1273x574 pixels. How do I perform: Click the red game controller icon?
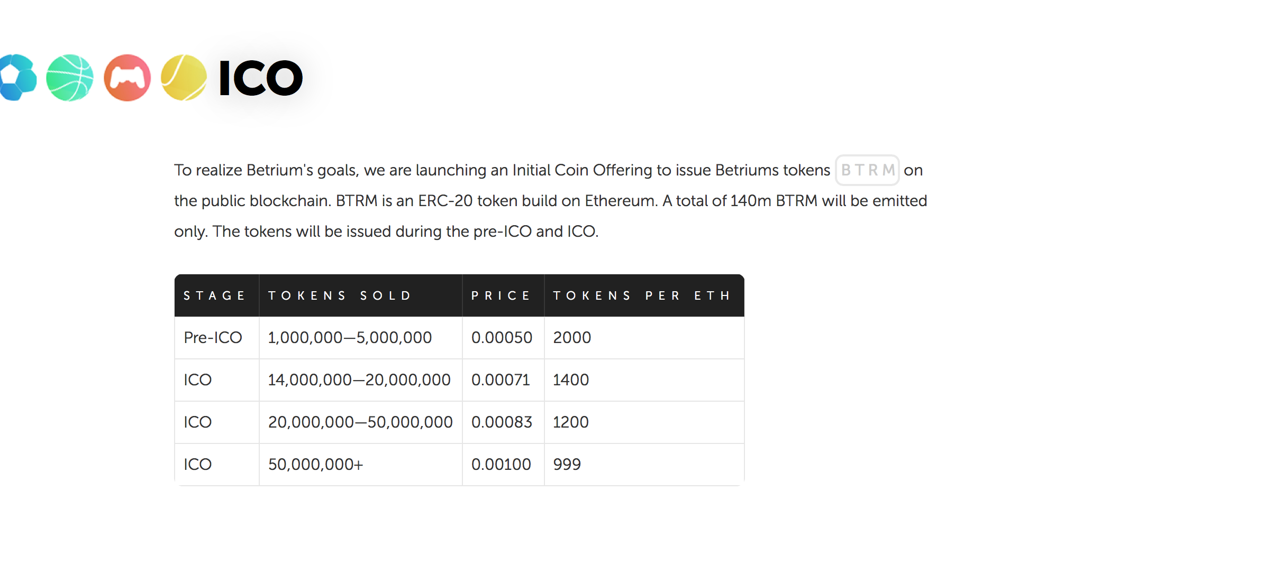(127, 78)
